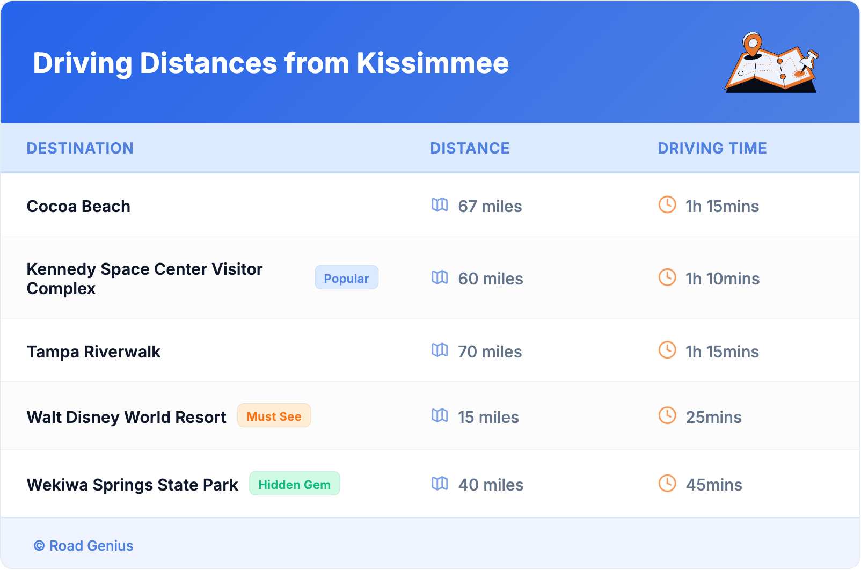Click the Popular badge
This screenshot has width=861, height=570.
click(346, 278)
